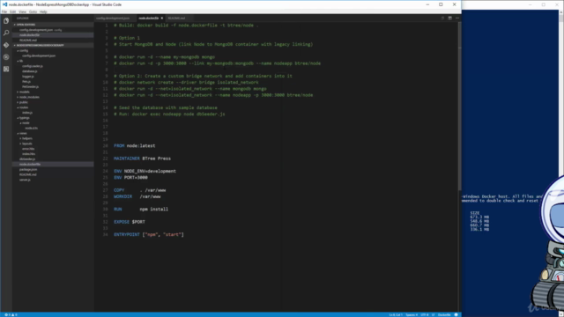Open index.js under routes folder

click(27, 113)
